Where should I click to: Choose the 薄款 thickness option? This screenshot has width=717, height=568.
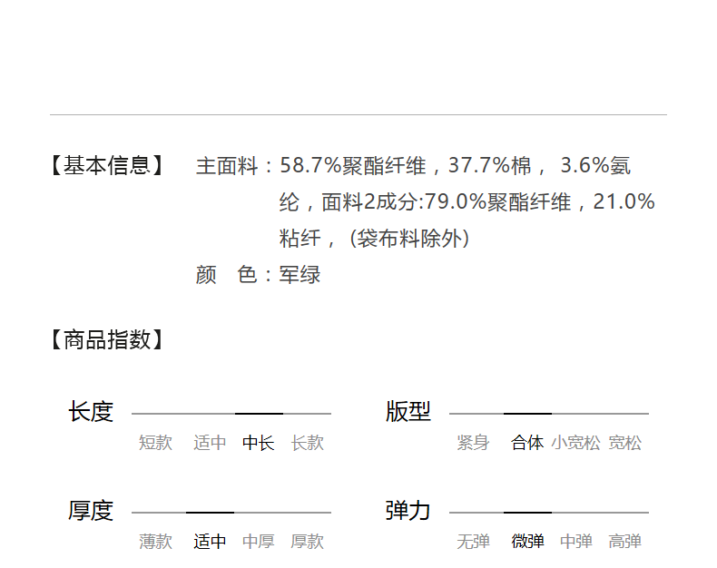(155, 542)
